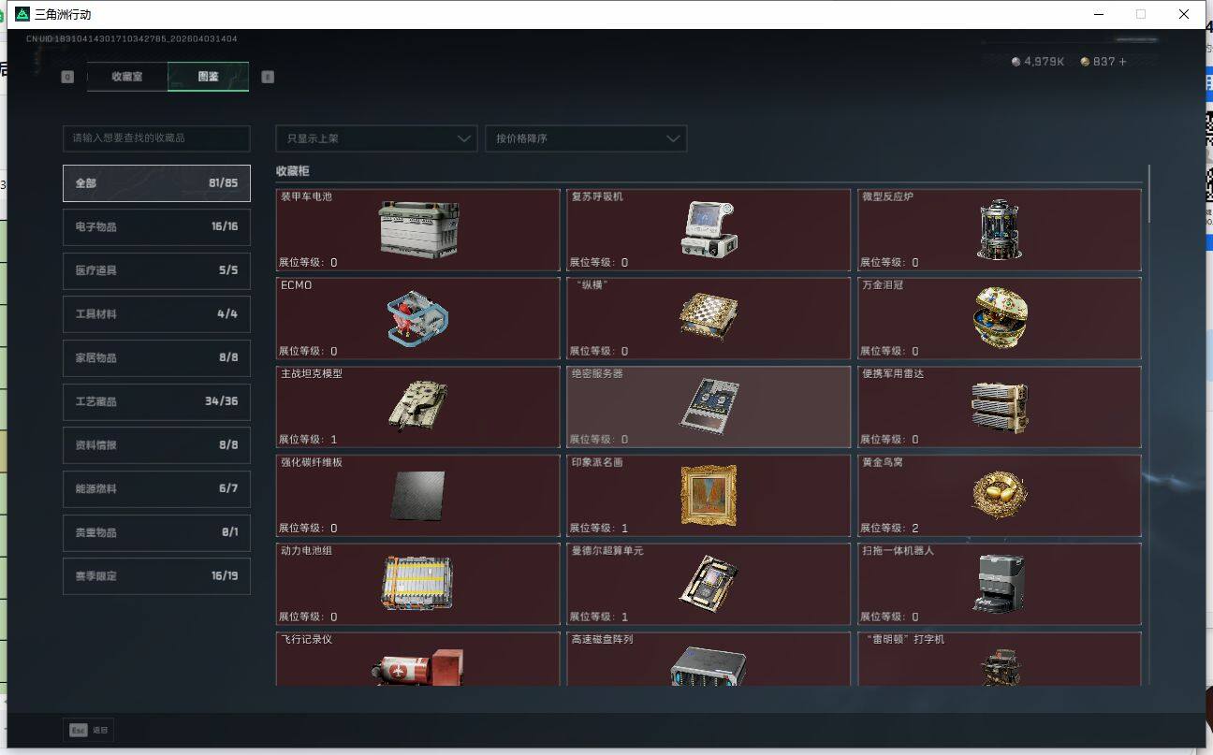Click the 837 currency amount

click(x=1104, y=62)
